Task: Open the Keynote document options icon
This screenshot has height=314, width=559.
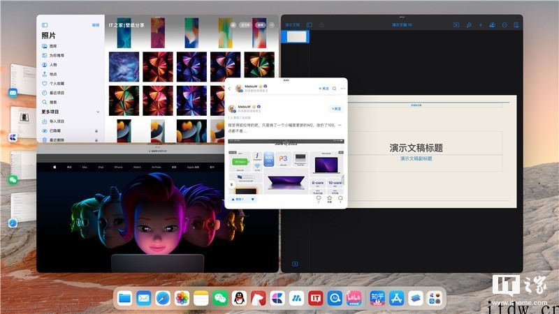Action: pyautogui.click(x=516, y=25)
